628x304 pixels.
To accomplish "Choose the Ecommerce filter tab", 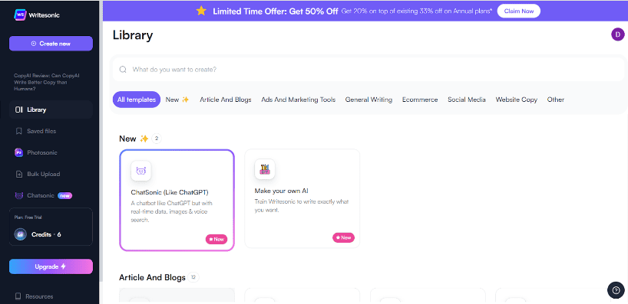I will 420,100.
